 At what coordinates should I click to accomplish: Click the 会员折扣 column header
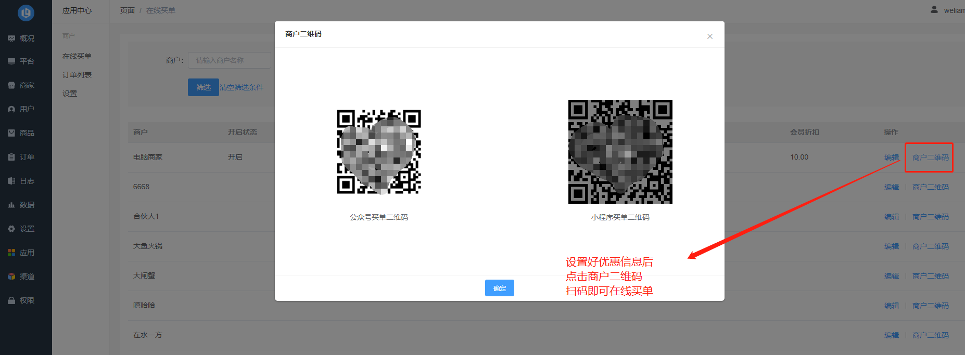tap(805, 132)
